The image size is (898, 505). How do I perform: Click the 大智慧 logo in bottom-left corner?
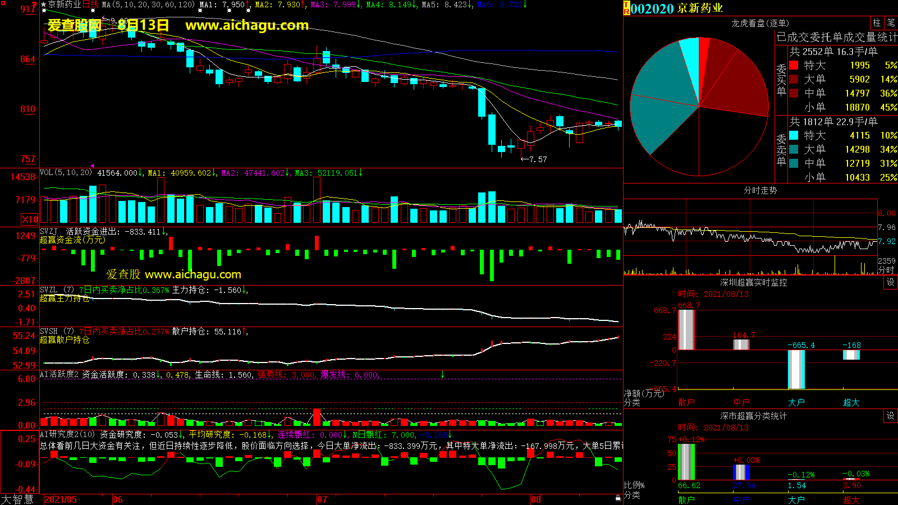pyautogui.click(x=17, y=499)
